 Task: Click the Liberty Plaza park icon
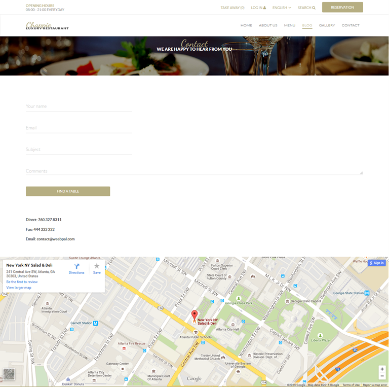[x=320, y=335]
